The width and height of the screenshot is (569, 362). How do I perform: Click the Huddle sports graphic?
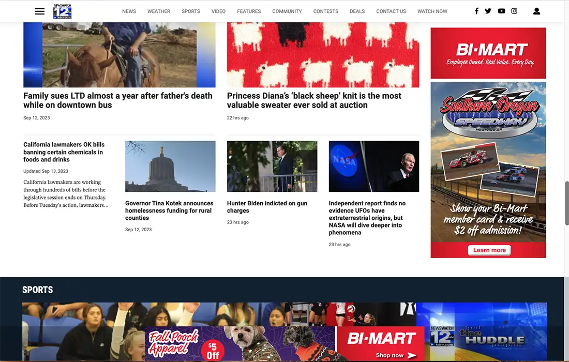pos(482,331)
